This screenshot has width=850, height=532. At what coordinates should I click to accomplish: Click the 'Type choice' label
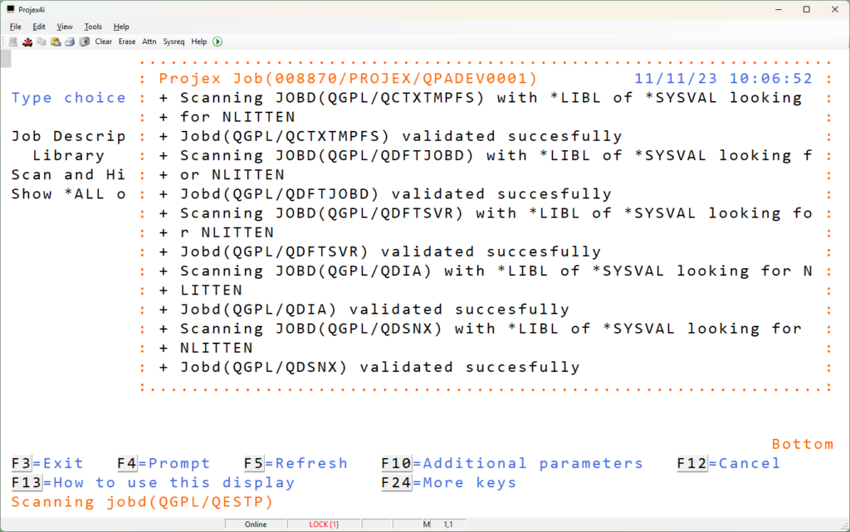pos(68,97)
